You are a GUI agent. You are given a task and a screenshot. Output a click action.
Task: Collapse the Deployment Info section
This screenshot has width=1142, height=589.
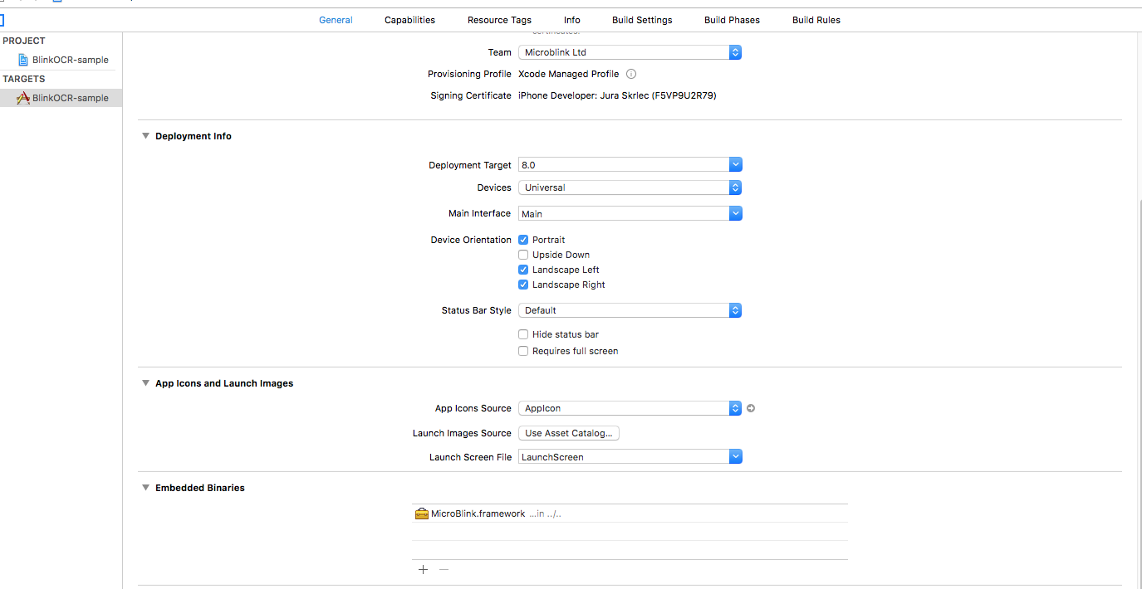(x=145, y=136)
